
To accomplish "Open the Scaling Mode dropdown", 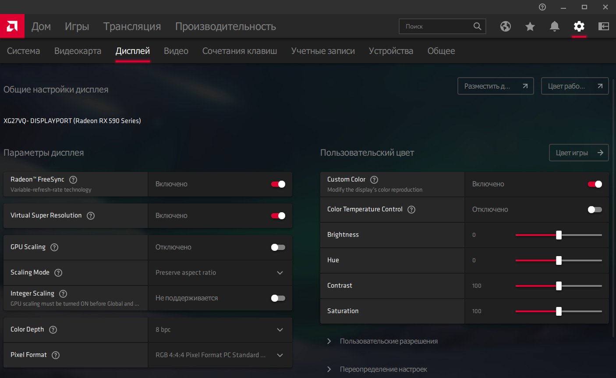I will [220, 273].
